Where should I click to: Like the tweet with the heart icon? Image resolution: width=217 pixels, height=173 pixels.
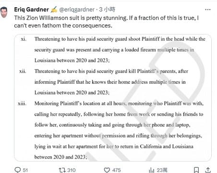pyautogui.click(x=107, y=170)
